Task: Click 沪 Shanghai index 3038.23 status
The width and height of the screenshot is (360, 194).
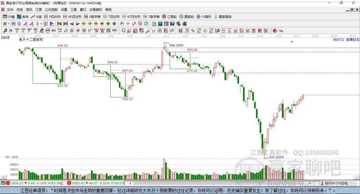Action: pyautogui.click(x=34, y=183)
